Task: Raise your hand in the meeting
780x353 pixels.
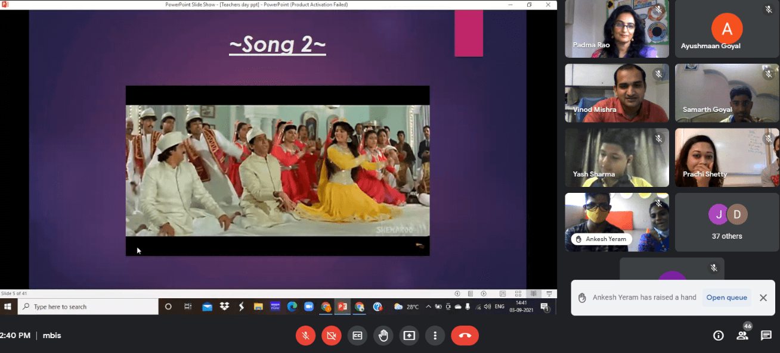Action: 383,336
